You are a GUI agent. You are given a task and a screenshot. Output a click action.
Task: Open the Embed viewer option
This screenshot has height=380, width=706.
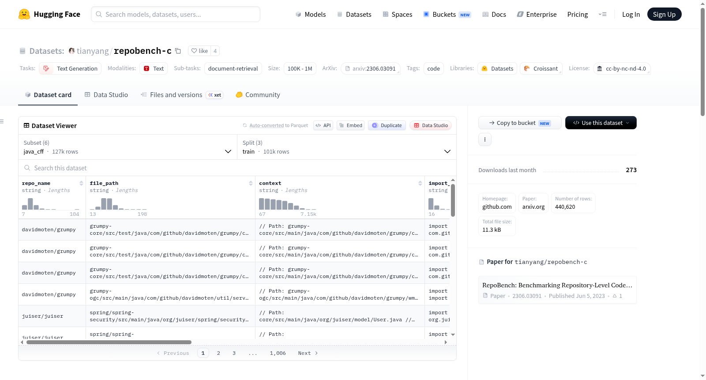[351, 125]
